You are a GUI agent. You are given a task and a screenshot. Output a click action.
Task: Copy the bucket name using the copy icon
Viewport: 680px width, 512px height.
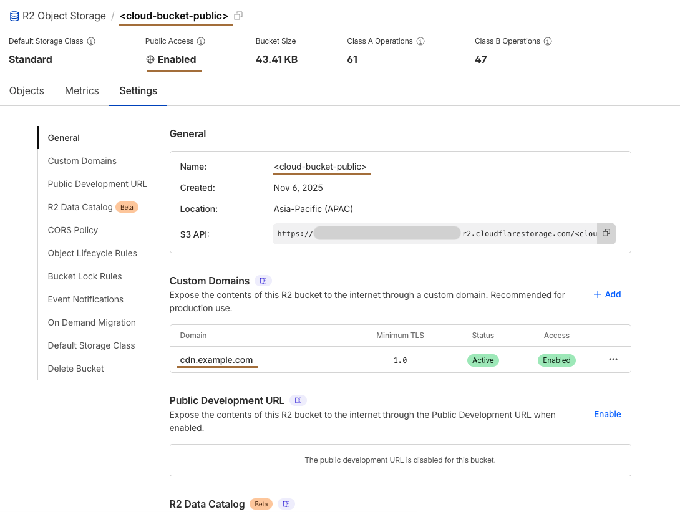tap(238, 15)
